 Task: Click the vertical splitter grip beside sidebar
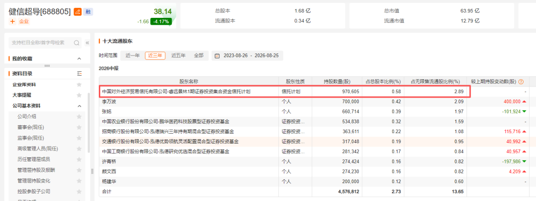point(92,172)
